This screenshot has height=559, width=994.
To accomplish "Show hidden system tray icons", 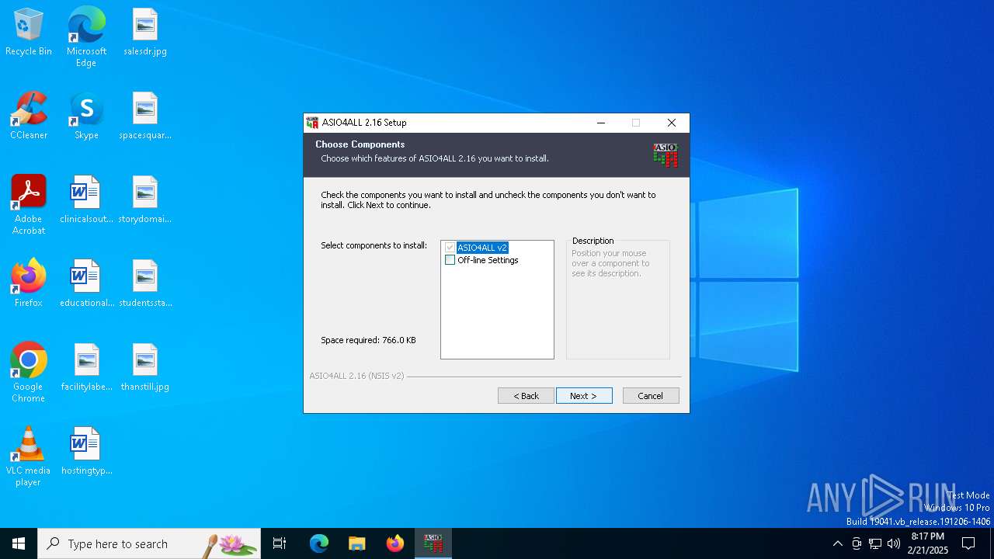I will coord(837,543).
